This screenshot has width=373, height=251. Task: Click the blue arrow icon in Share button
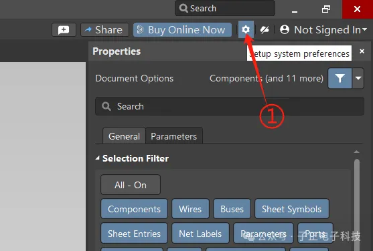88,29
